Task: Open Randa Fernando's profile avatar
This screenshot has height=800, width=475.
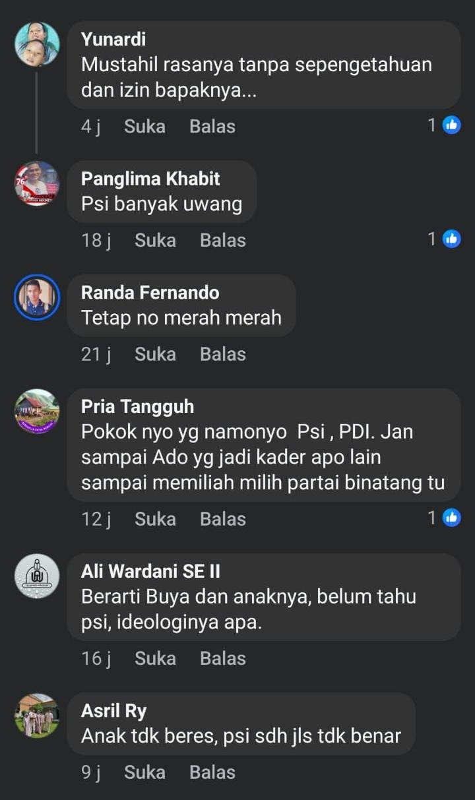Action: (37, 297)
